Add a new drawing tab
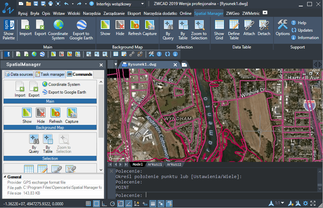323x208 pixels. click(185, 65)
